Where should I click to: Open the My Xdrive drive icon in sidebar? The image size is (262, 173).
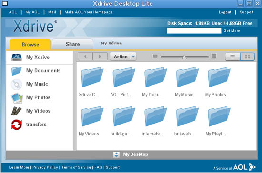point(16,57)
